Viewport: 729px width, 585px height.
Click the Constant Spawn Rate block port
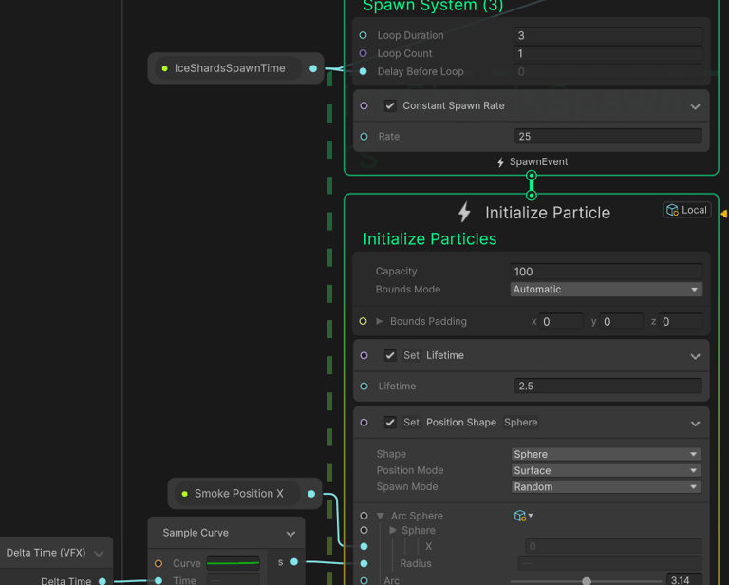tap(364, 105)
